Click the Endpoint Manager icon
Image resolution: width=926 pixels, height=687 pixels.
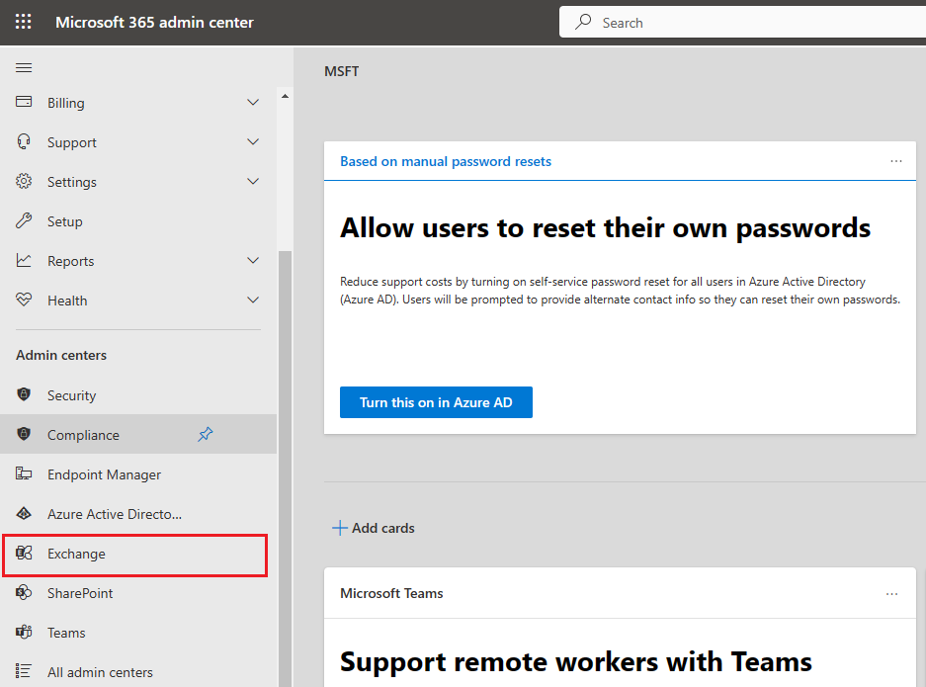pyautogui.click(x=24, y=473)
